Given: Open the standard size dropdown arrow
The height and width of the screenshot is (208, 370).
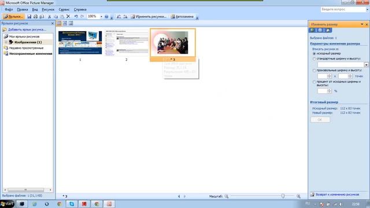Looking at the screenshot, I should coord(366,65).
